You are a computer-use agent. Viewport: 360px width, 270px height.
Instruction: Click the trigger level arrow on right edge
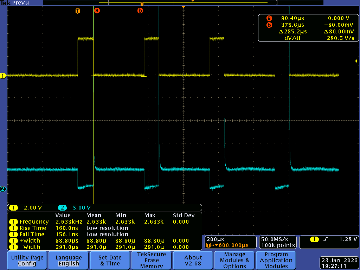[357, 61]
